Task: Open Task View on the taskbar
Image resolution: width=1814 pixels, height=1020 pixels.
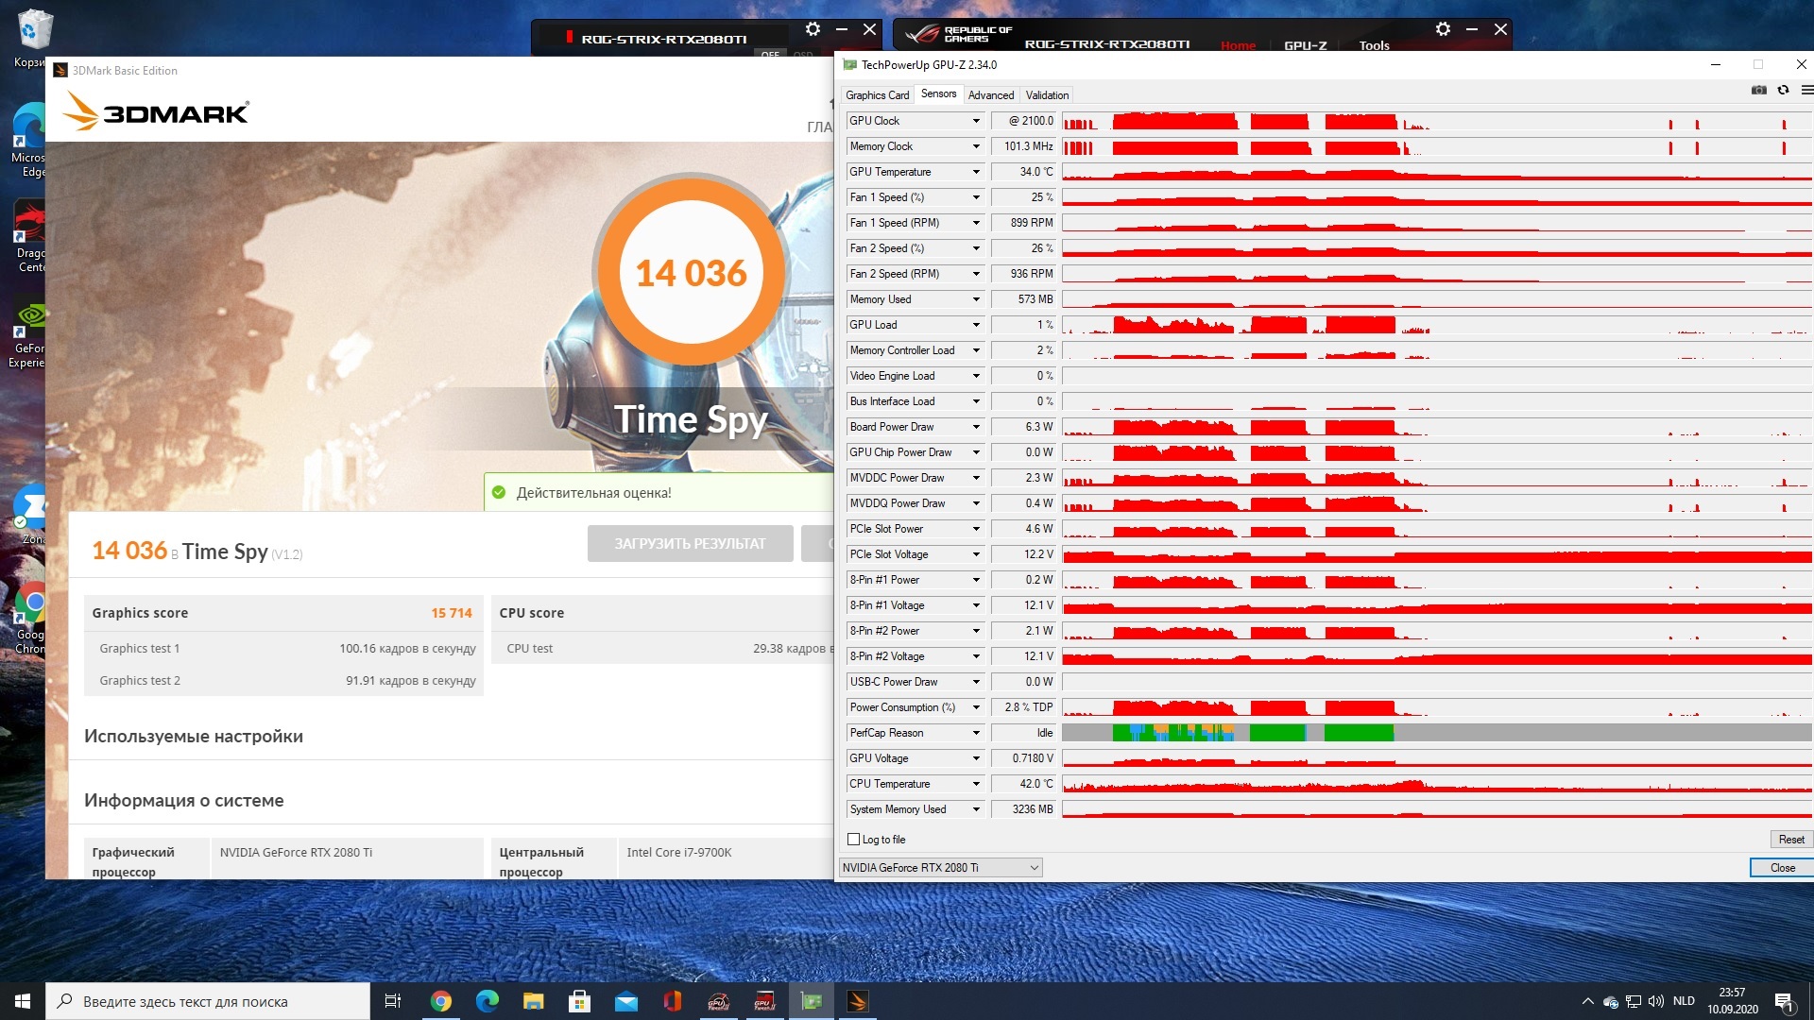Action: (x=393, y=1001)
